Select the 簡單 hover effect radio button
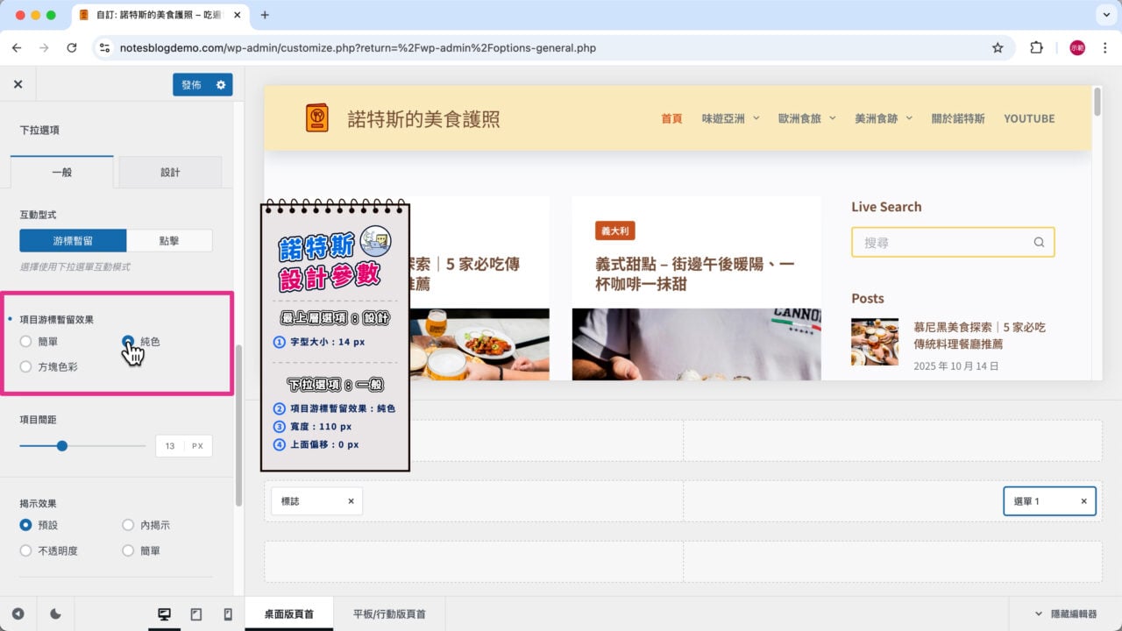Image resolution: width=1122 pixels, height=631 pixels. [x=26, y=342]
